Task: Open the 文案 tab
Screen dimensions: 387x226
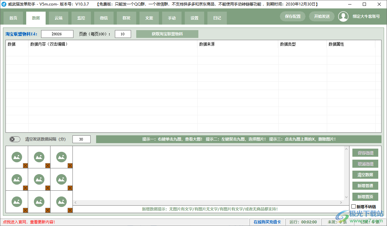Action: point(149,18)
